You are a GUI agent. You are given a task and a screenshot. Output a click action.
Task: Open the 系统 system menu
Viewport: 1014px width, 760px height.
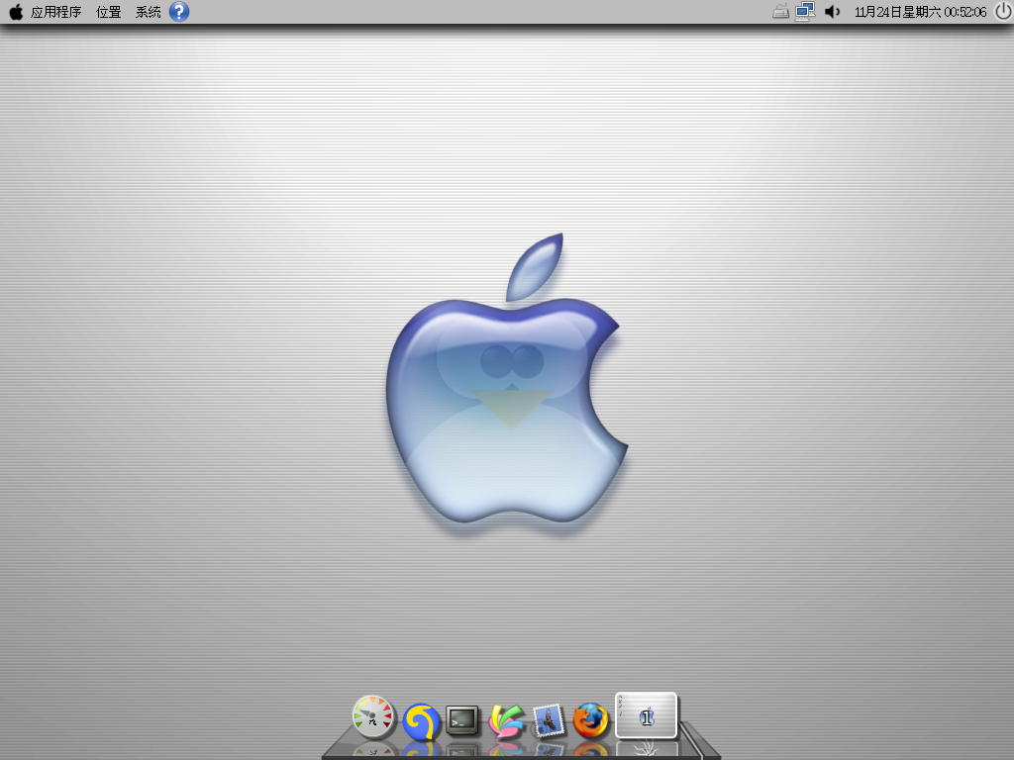click(x=149, y=12)
